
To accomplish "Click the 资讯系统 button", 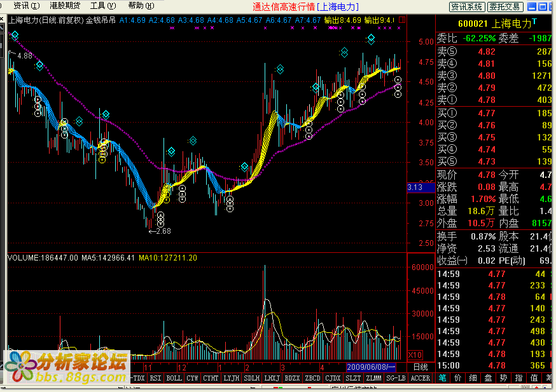I will pyautogui.click(x=467, y=7).
